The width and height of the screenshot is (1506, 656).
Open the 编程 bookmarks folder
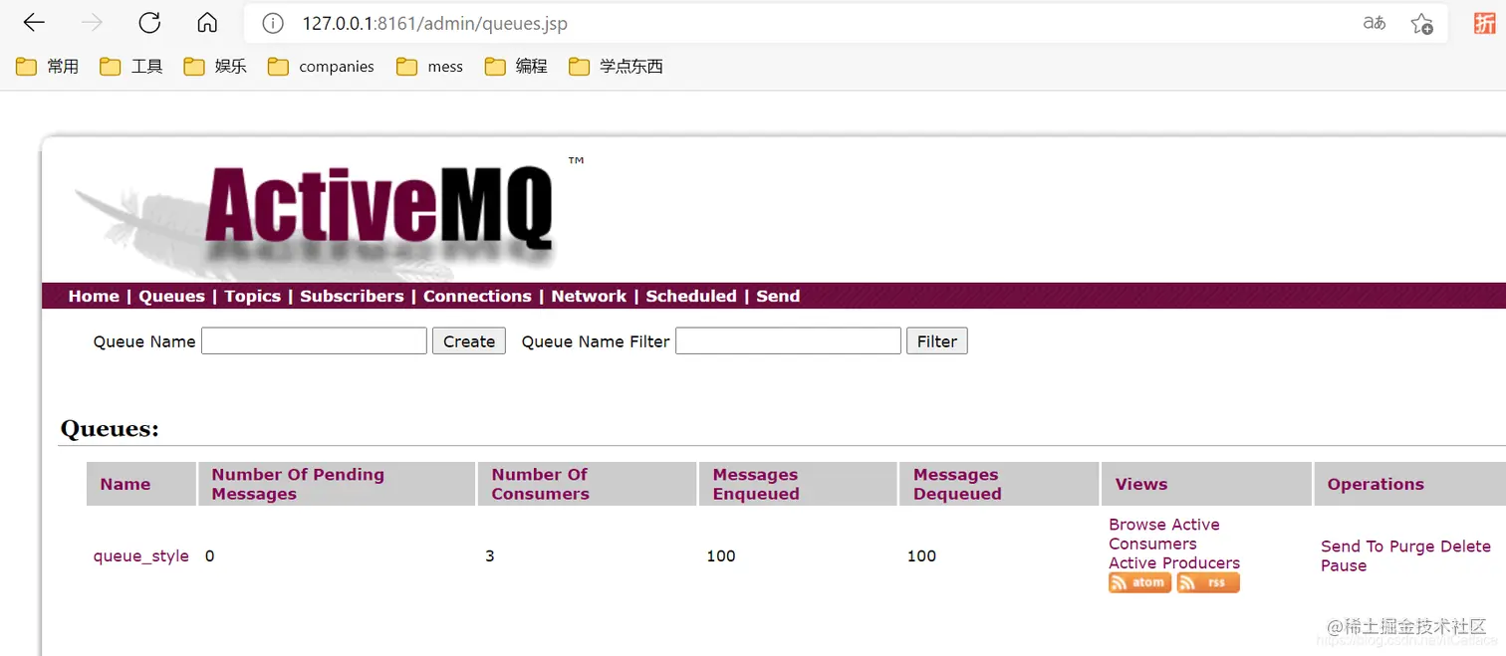(x=515, y=67)
